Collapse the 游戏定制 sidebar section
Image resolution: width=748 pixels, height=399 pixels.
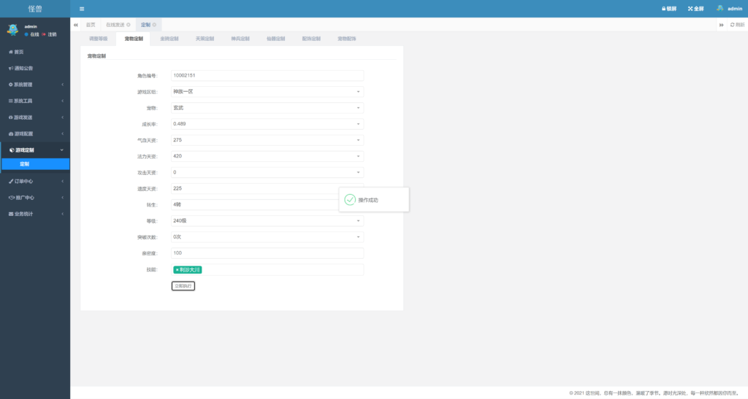[x=35, y=150]
